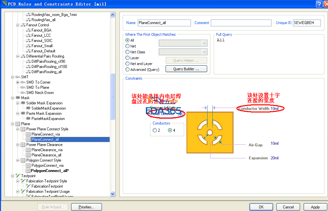Select the PlaneConnect_via rule
This screenshot has width=328, height=211.
pos(45,134)
